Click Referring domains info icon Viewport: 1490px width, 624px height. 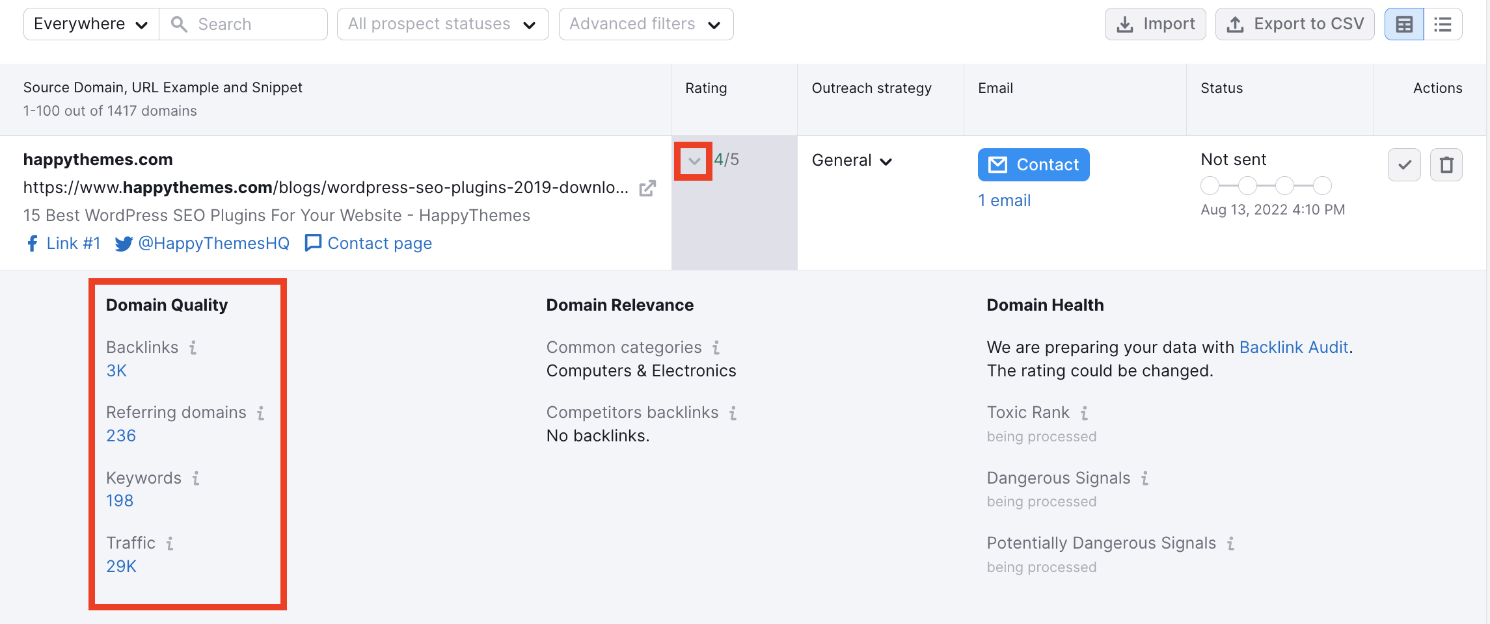click(261, 413)
